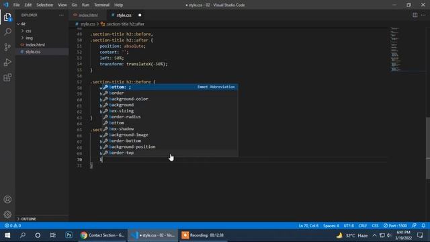Click the split editor right icon
Screen dimensions: 430x242
(x=415, y=15)
